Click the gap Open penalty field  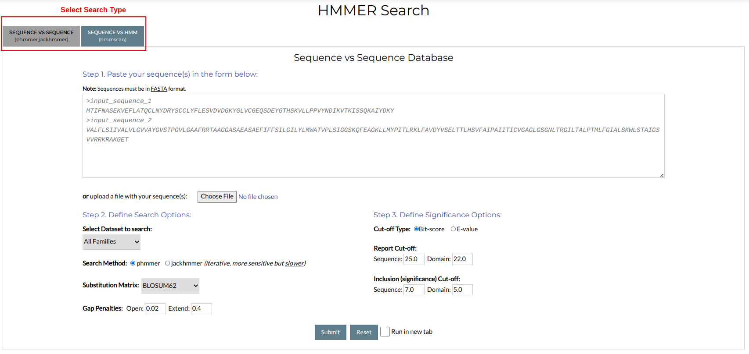click(x=155, y=309)
